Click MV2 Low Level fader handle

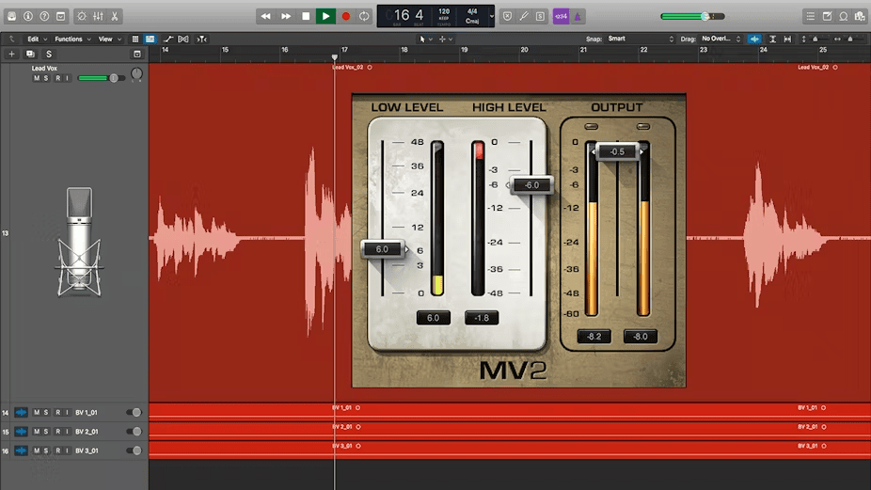tap(383, 249)
